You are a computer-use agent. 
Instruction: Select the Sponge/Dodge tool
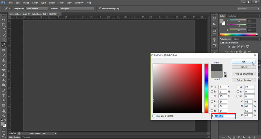(x=4, y=85)
